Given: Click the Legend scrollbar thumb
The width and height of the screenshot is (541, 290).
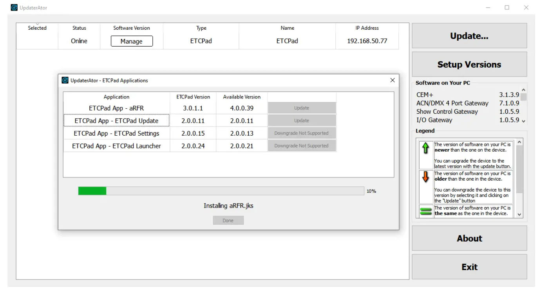Looking at the screenshot, I should 519,169.
